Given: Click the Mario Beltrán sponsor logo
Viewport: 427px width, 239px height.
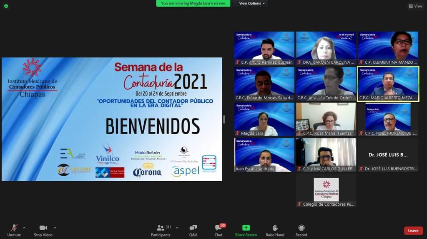Looking at the screenshot, I should click(x=148, y=155).
